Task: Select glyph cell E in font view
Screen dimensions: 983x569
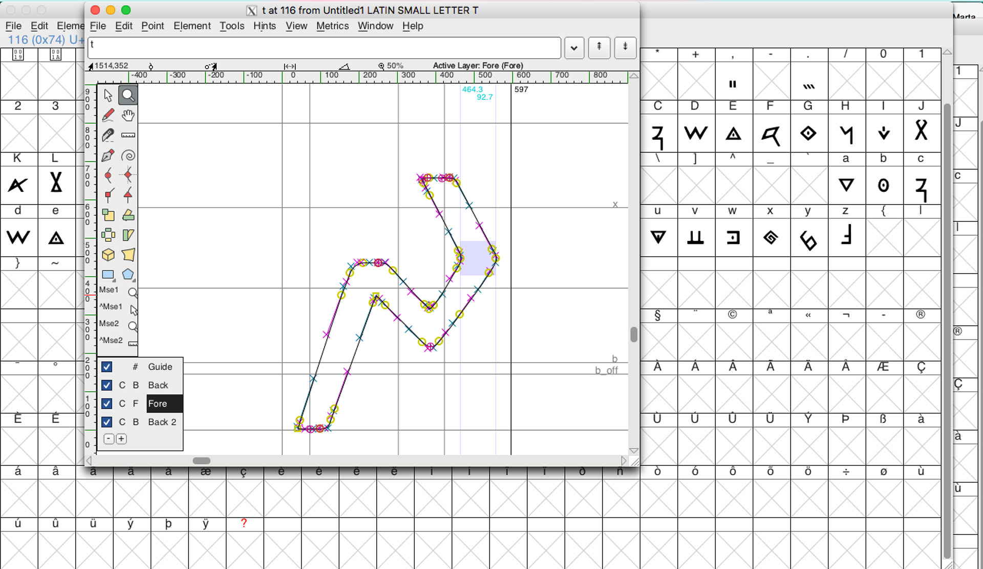Action: click(733, 133)
